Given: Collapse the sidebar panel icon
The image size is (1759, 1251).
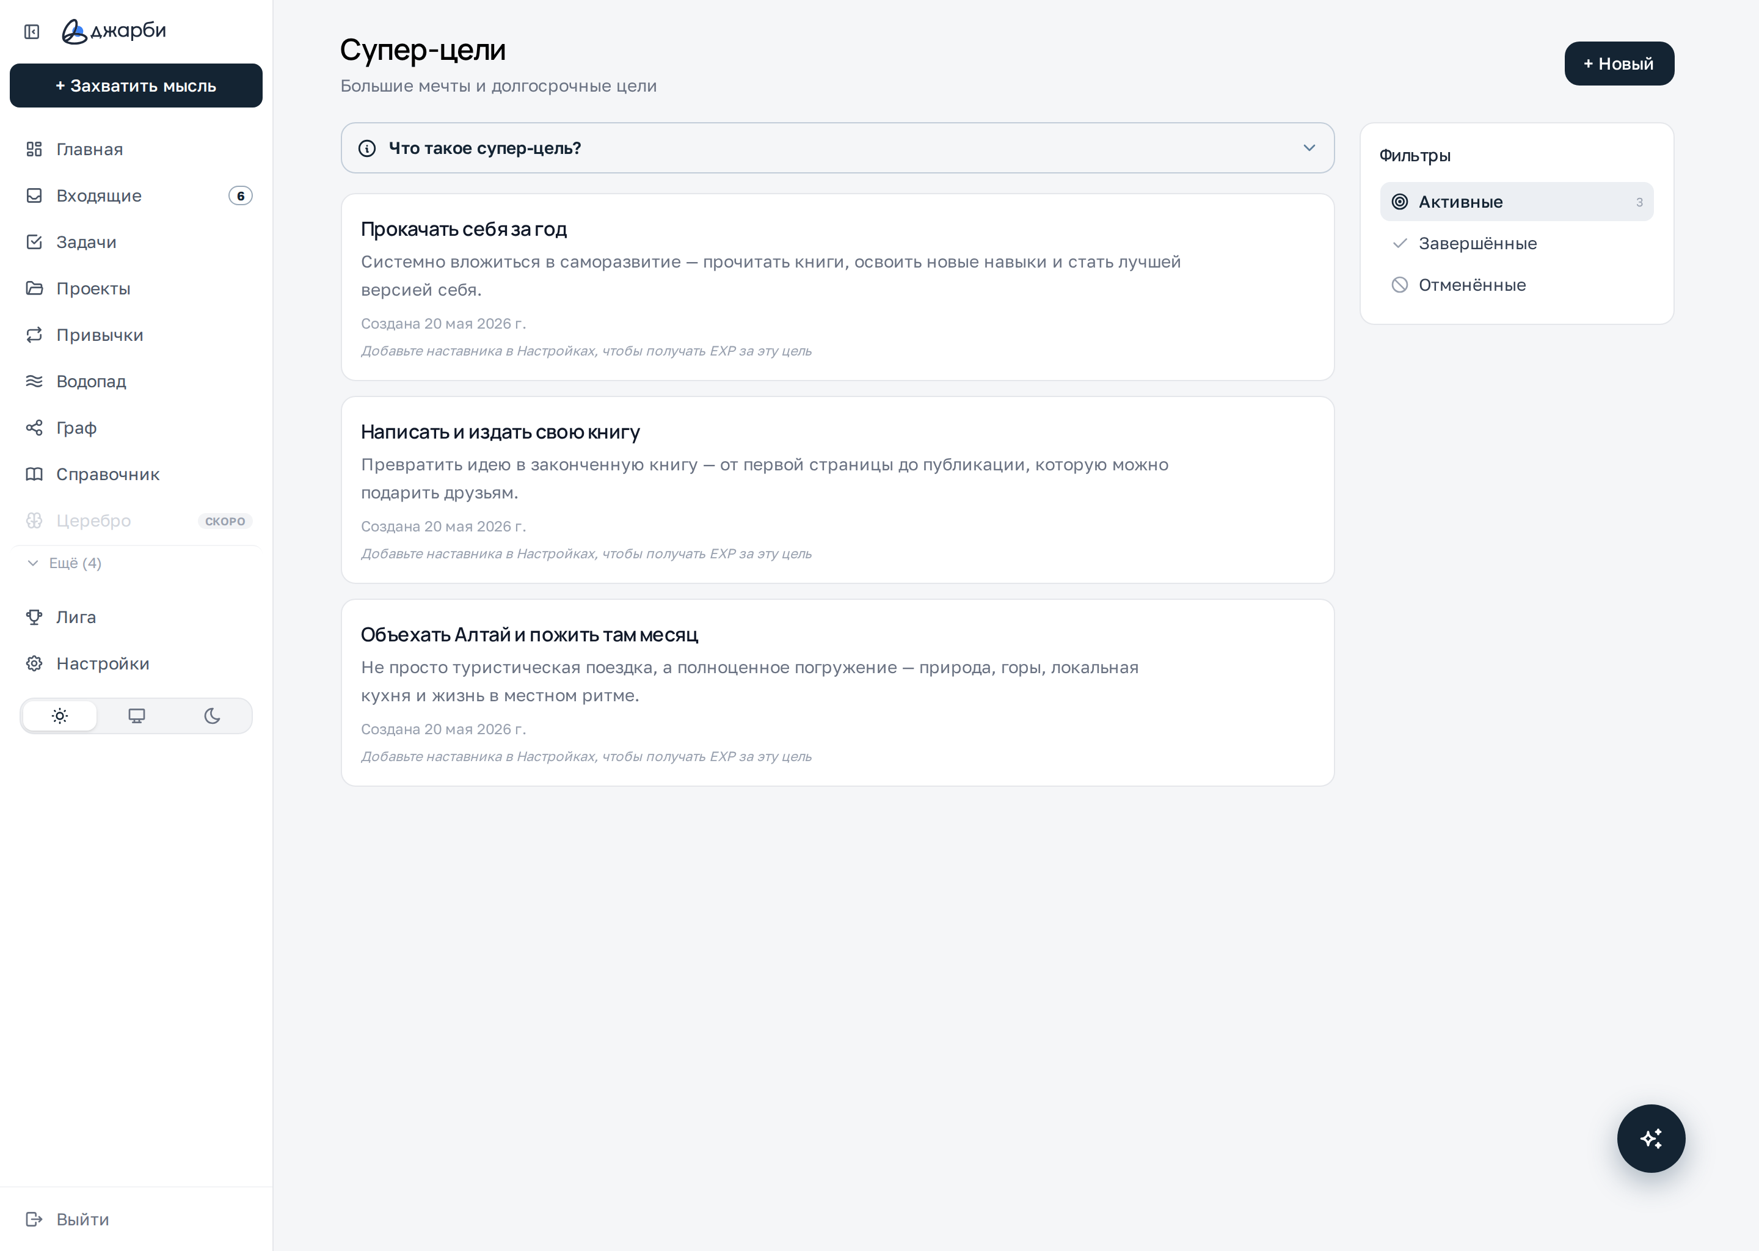Looking at the screenshot, I should (32, 32).
